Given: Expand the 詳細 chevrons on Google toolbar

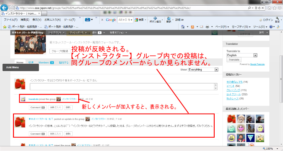Looking at the screenshot, I should (179, 20).
